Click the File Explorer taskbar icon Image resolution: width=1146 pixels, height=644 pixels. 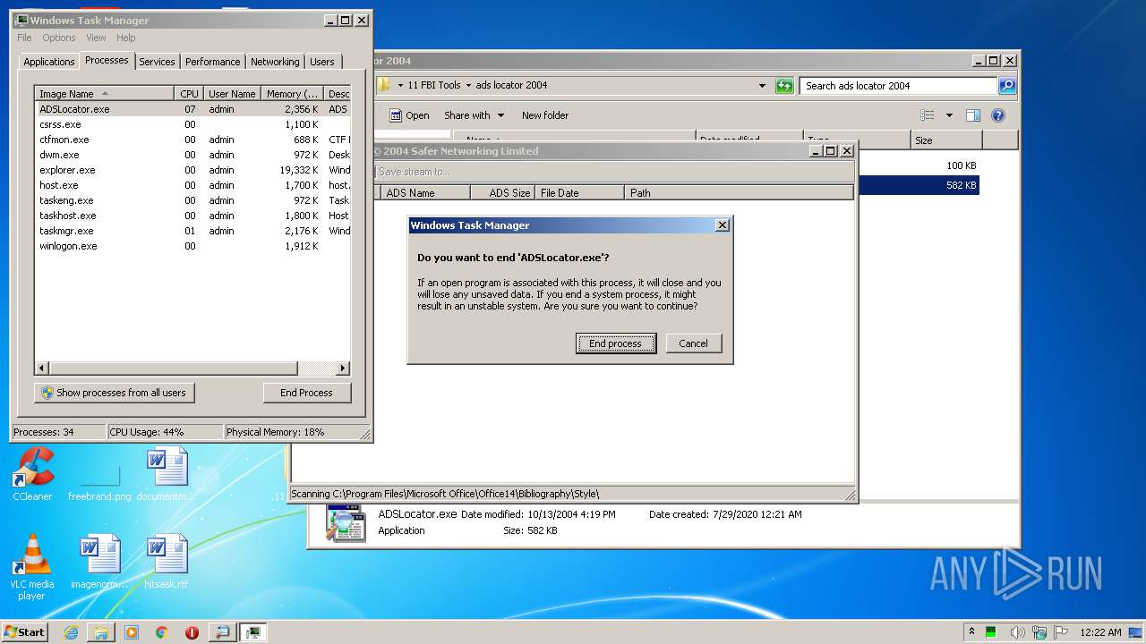coord(101,632)
